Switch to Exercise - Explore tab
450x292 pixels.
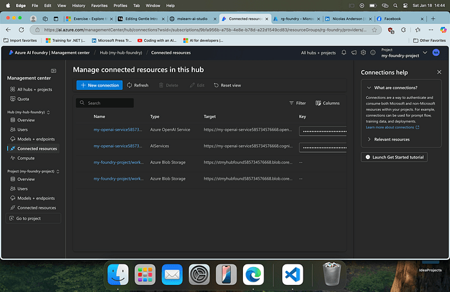pyautogui.click(x=89, y=19)
